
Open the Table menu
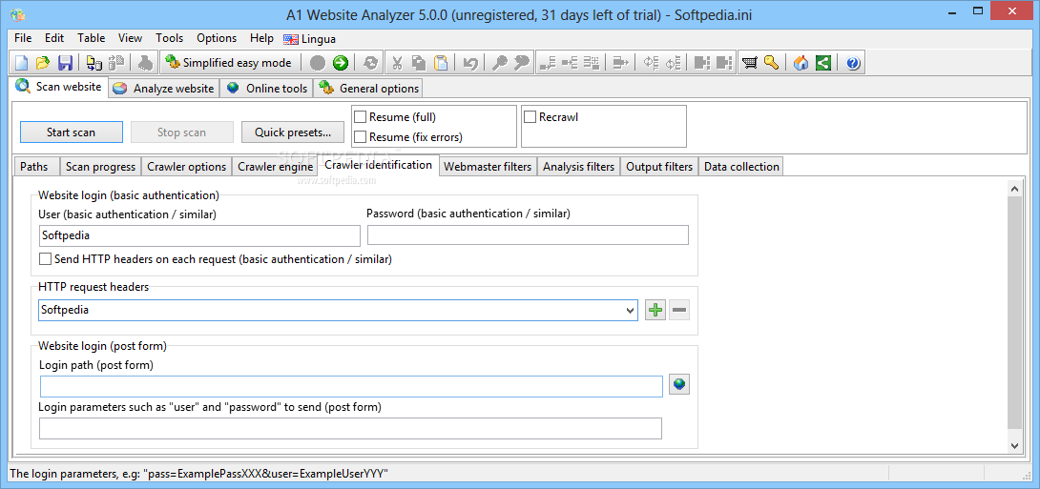click(x=92, y=38)
